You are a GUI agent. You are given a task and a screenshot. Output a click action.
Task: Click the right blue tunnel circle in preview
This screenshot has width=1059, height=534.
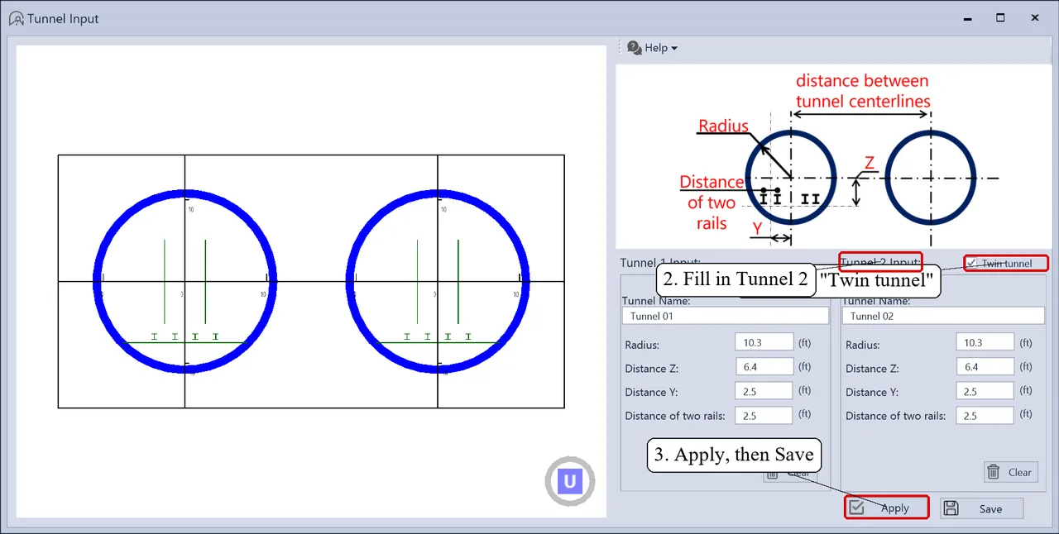(438, 281)
